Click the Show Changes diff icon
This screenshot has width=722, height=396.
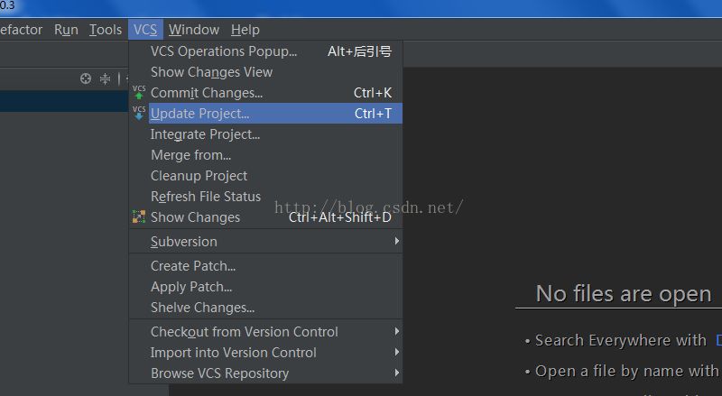pyautogui.click(x=138, y=217)
